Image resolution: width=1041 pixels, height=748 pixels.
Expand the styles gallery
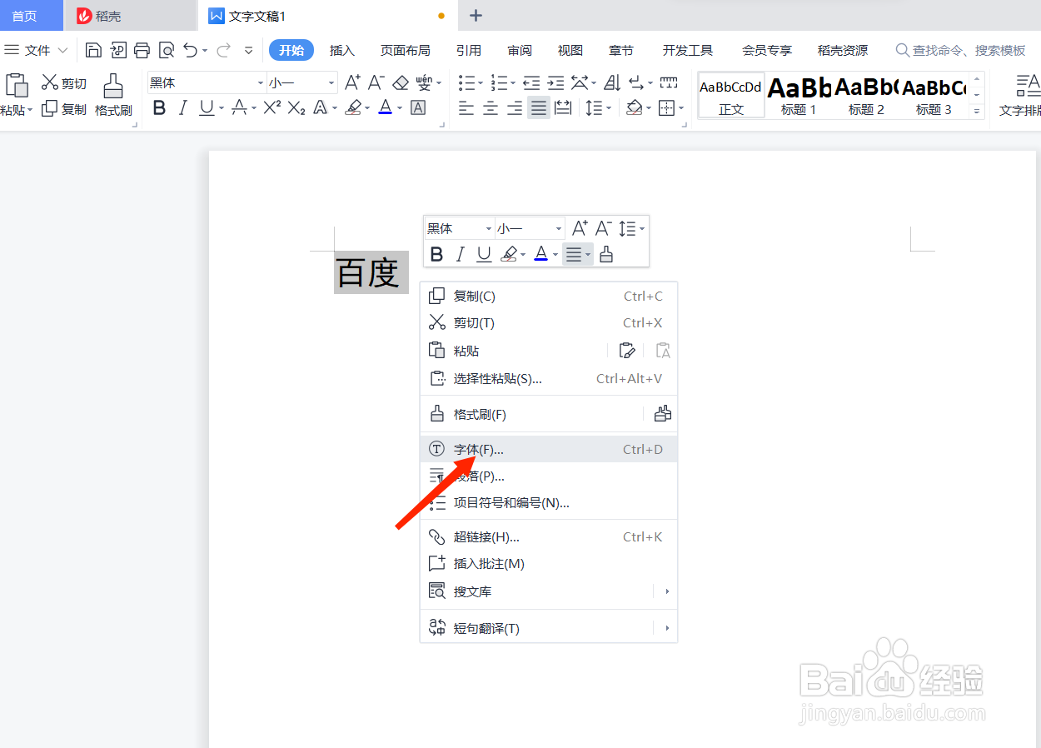pyautogui.click(x=977, y=111)
